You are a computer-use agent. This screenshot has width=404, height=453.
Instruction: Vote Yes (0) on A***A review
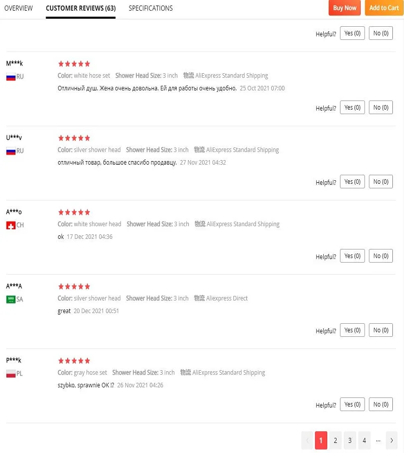click(x=352, y=330)
